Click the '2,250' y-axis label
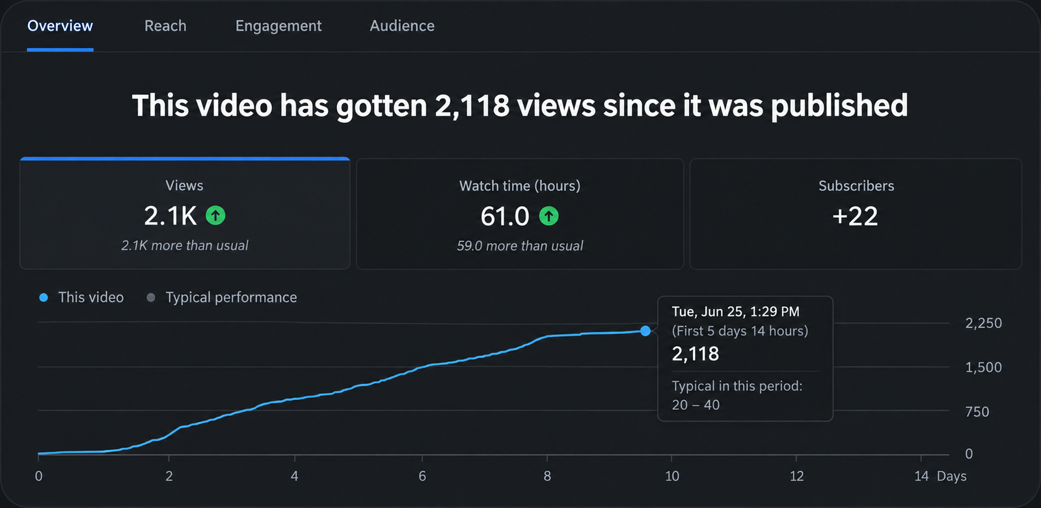 tap(983, 323)
